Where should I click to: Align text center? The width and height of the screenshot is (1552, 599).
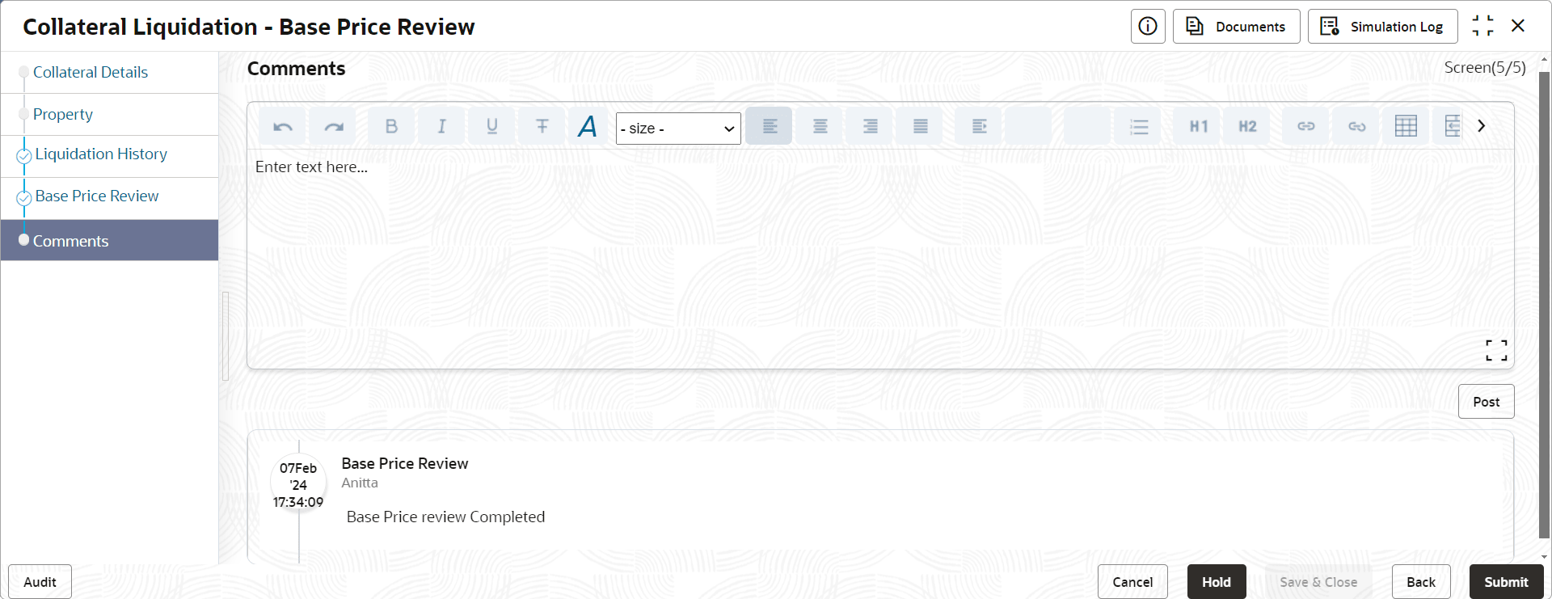point(820,126)
